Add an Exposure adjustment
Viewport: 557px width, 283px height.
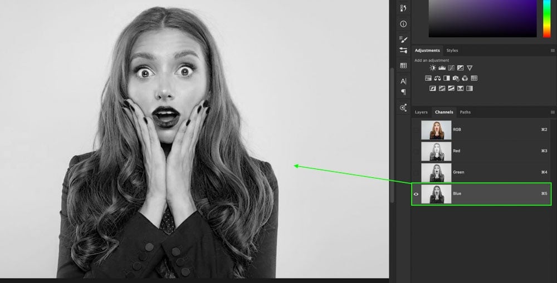pyautogui.click(x=461, y=68)
